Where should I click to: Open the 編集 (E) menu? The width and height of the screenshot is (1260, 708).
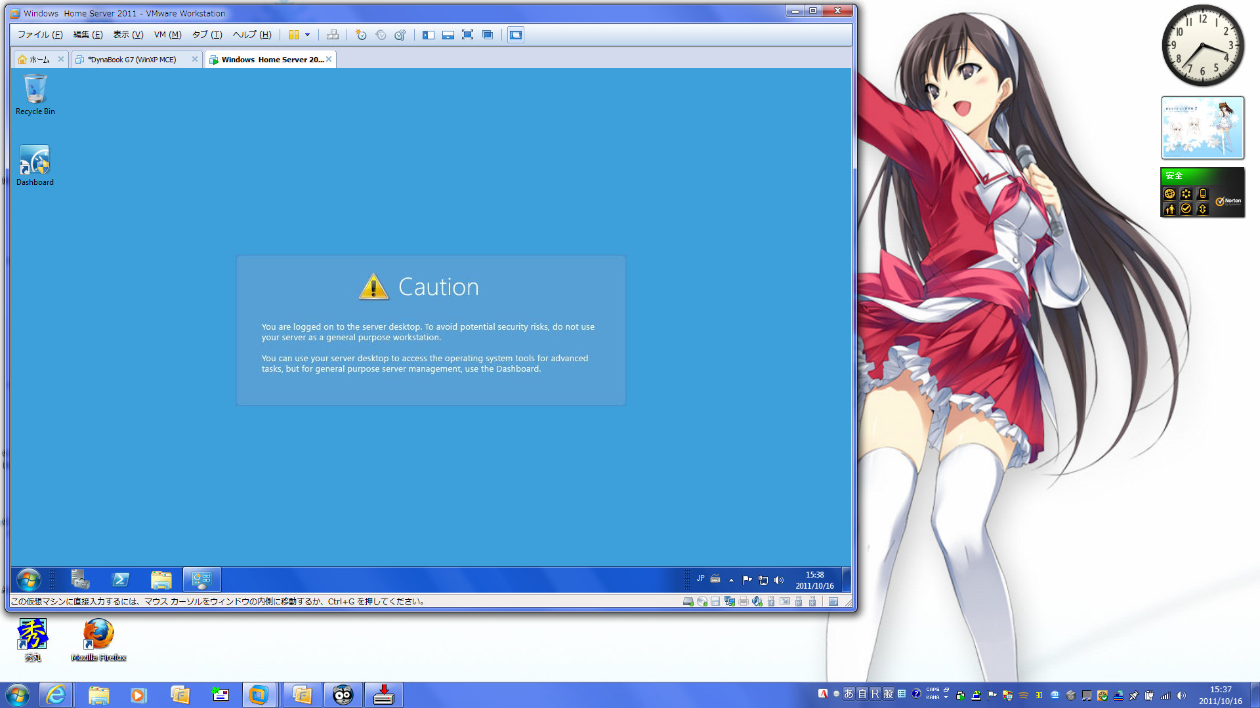point(88,35)
